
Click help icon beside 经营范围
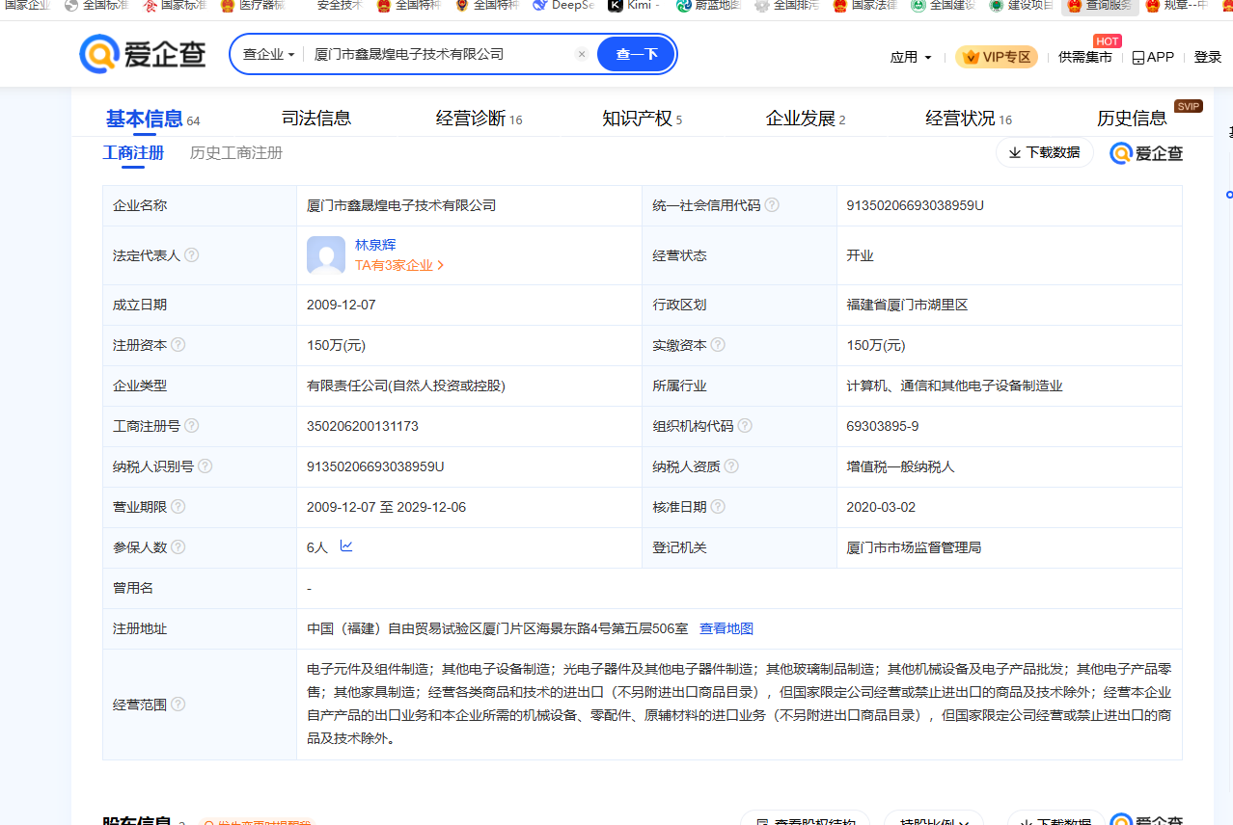[178, 705]
